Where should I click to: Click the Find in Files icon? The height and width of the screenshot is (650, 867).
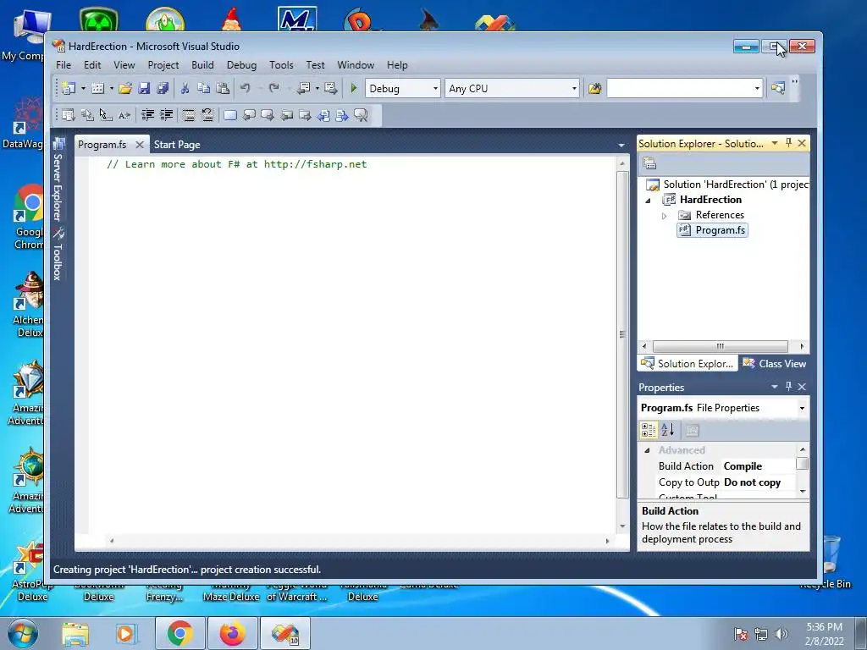click(595, 88)
